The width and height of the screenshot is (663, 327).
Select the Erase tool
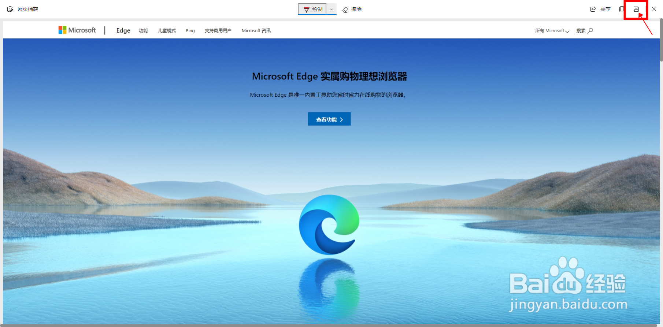pos(352,9)
